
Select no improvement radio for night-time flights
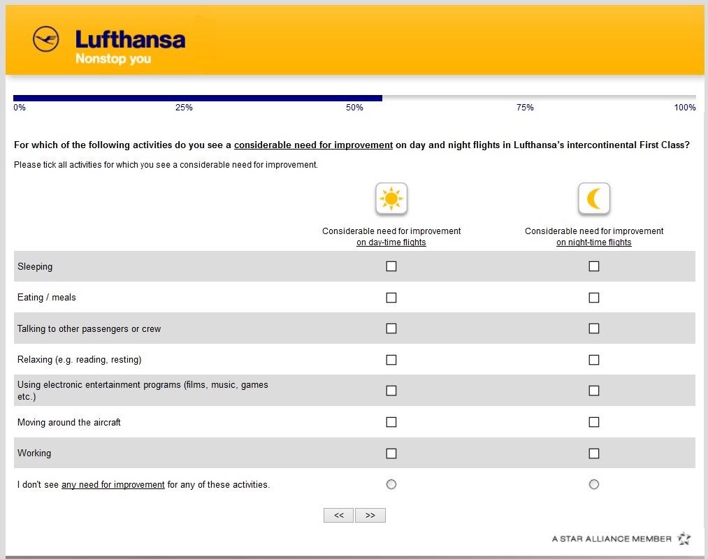point(594,484)
